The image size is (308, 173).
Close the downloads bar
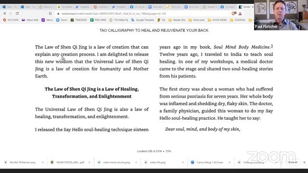[304, 162]
